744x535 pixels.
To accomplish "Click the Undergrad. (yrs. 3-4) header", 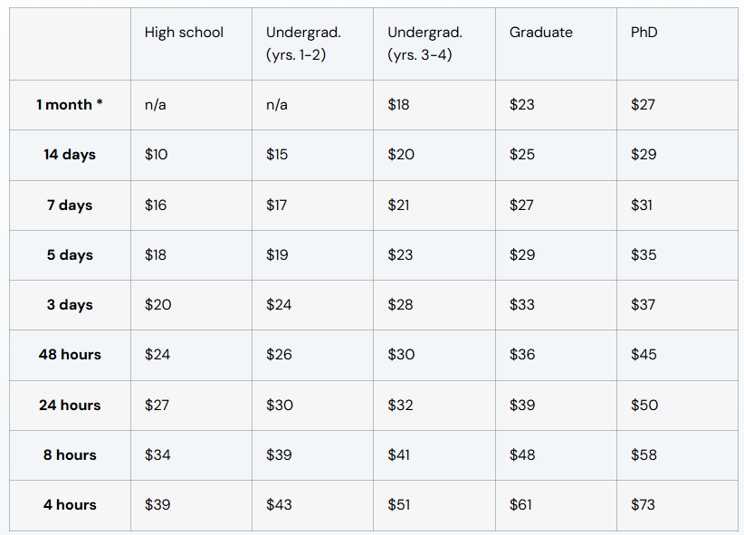I will [x=424, y=43].
